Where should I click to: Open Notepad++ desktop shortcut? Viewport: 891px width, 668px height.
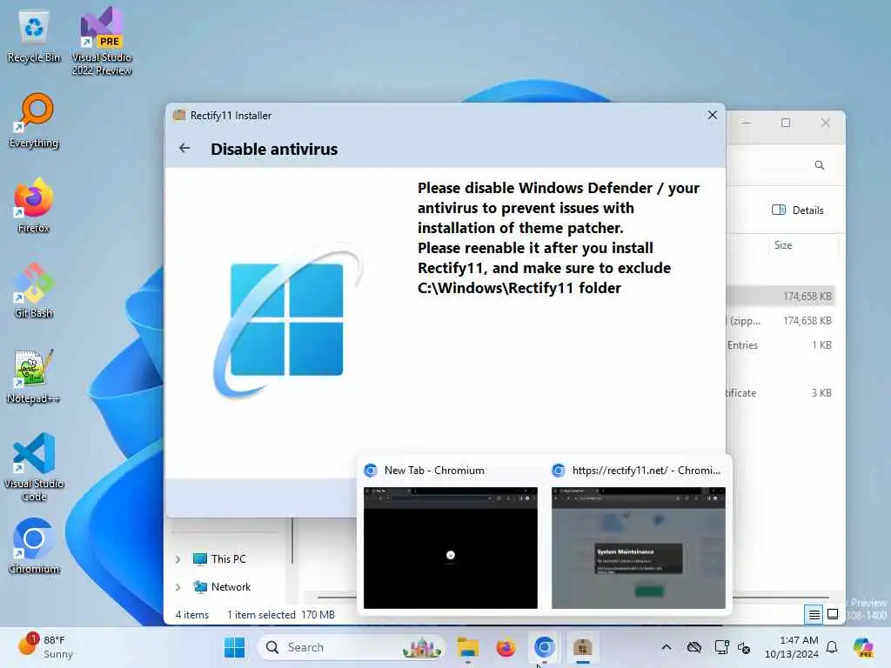tap(34, 377)
